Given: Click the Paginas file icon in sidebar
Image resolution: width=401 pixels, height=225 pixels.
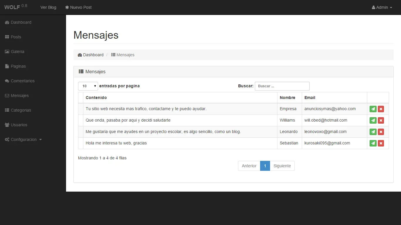Looking at the screenshot, I should [7, 66].
